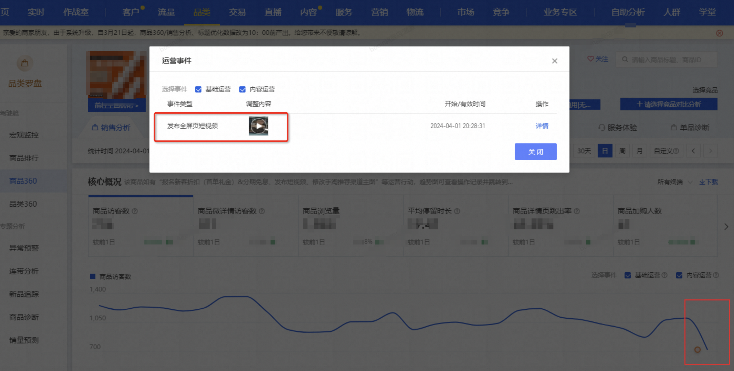Go to next date period arrow

click(x=710, y=151)
